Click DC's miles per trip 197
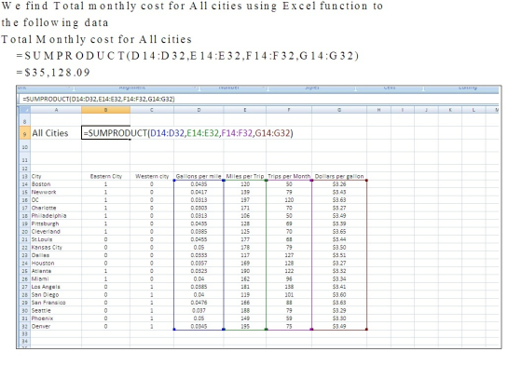Image resolution: width=522 pixels, height=379 pixels. [245, 200]
